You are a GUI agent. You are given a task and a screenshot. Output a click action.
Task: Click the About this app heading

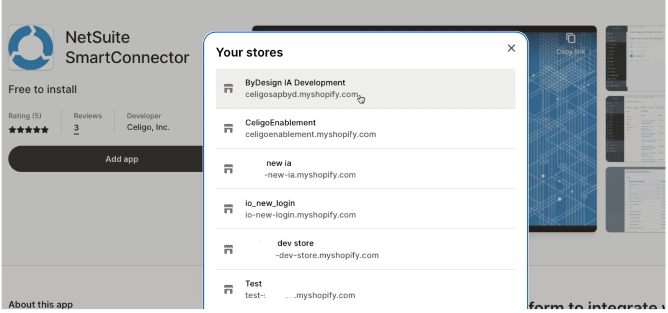[x=41, y=305]
